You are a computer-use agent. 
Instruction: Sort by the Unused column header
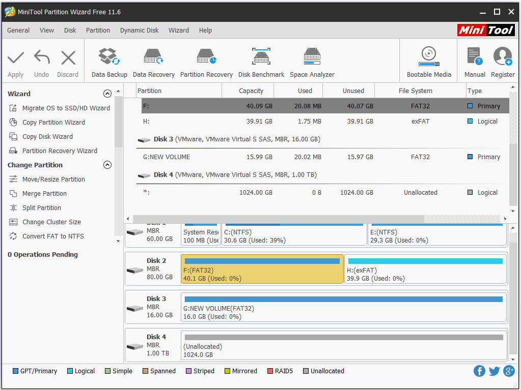coord(348,91)
